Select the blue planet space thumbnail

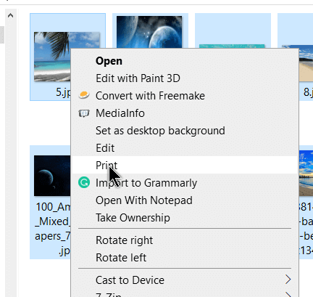pyautogui.click(x=149, y=32)
